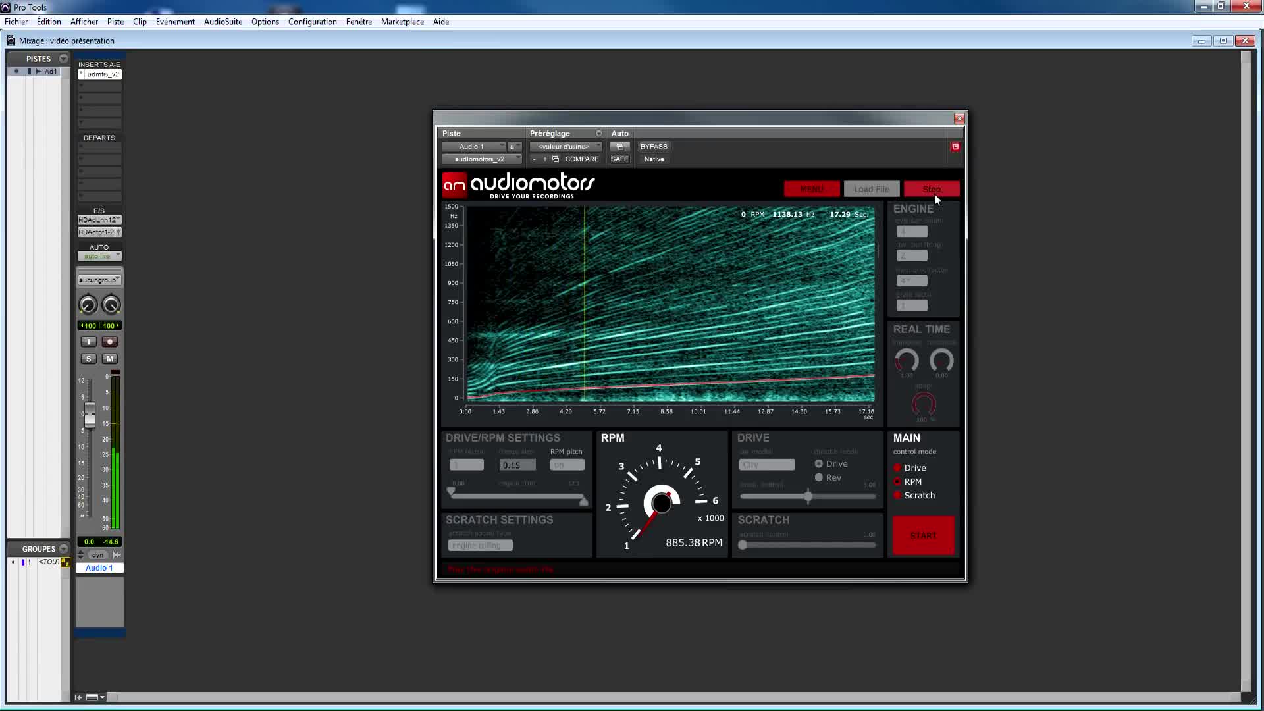Toggle the plug-in BYPASS button
Image resolution: width=1264 pixels, height=711 pixels.
point(654,147)
